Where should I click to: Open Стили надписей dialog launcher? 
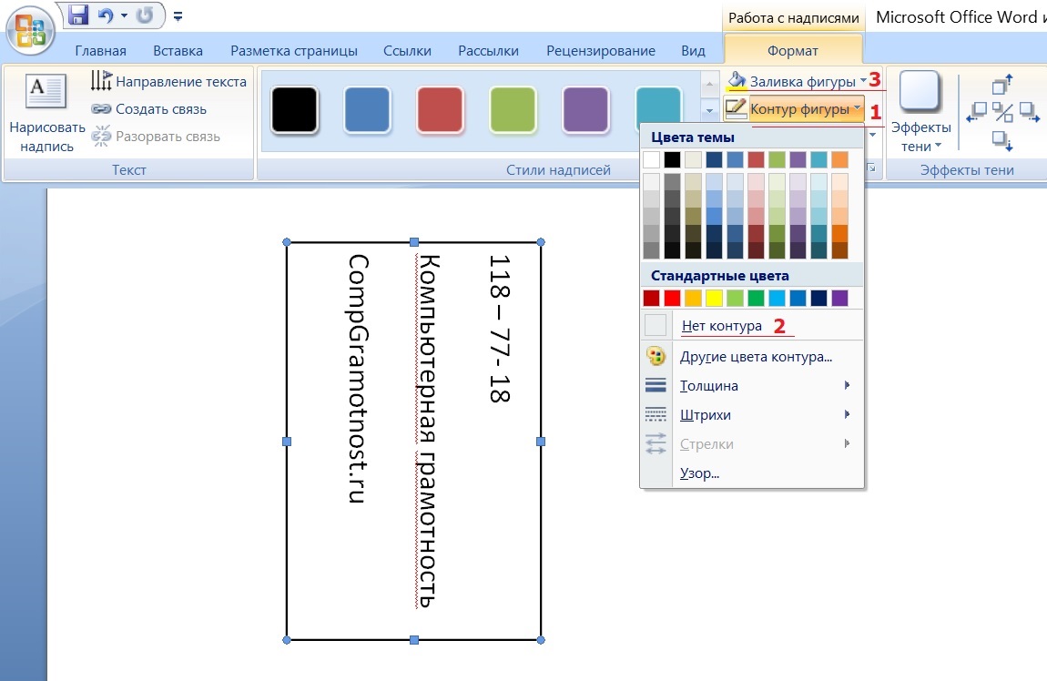tap(870, 168)
